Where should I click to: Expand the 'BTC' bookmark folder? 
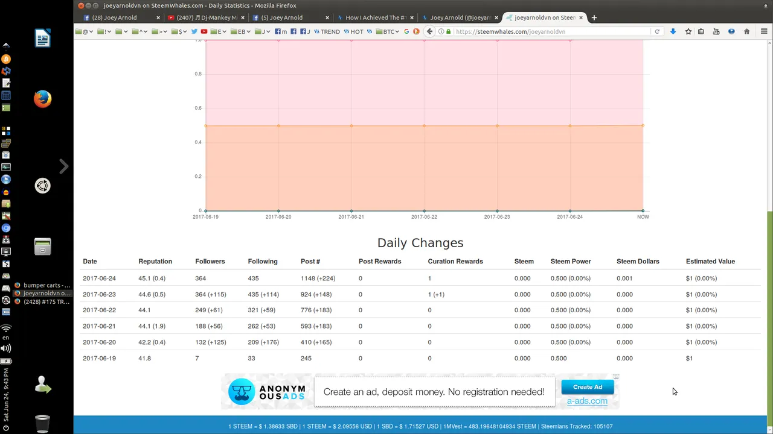(x=387, y=31)
